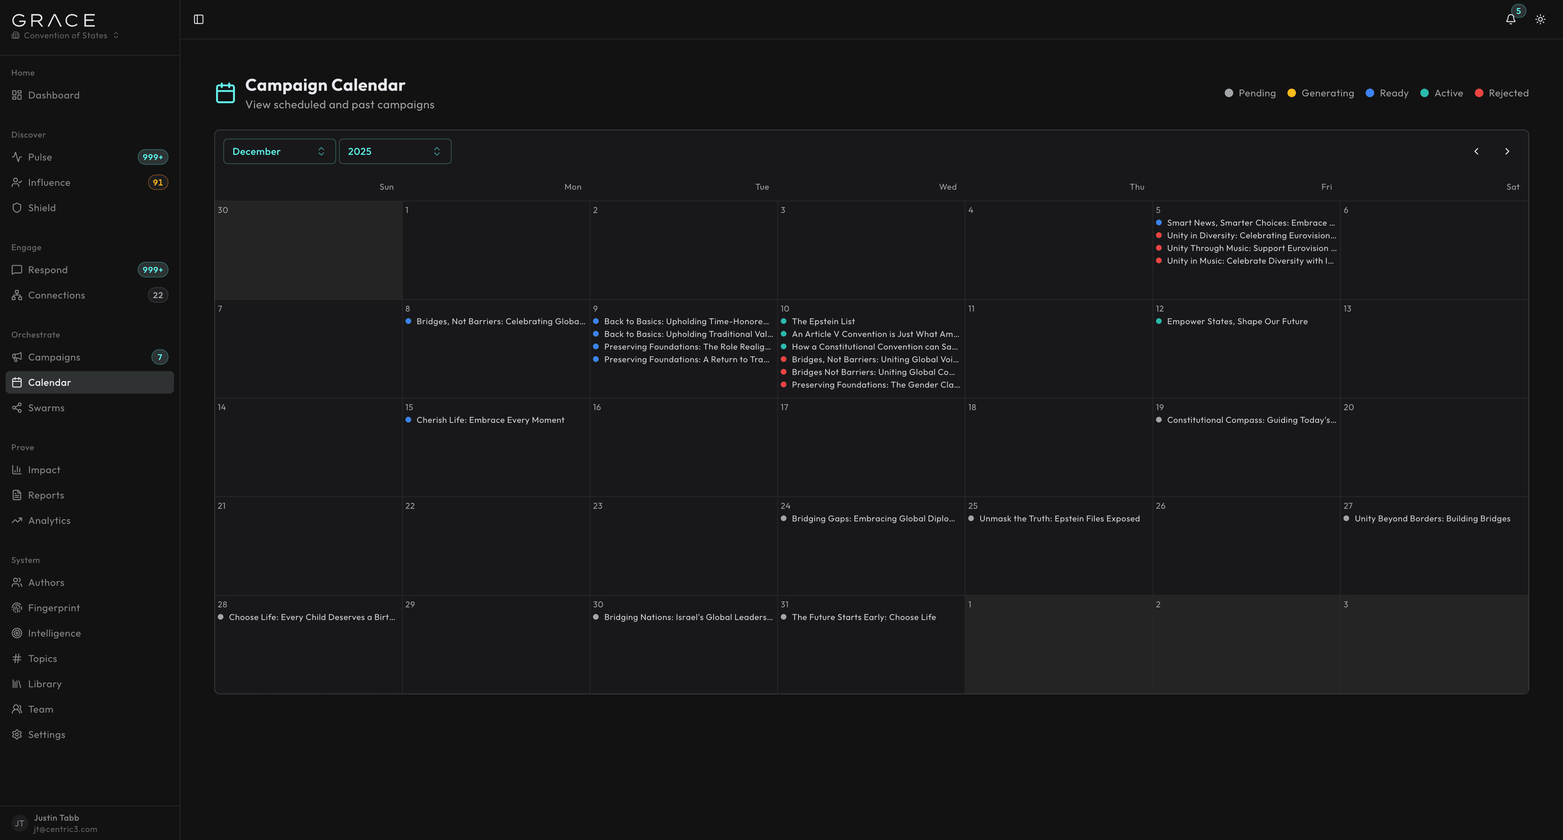Click the Generating status color dot
Image resolution: width=1563 pixels, height=840 pixels.
tap(1292, 93)
